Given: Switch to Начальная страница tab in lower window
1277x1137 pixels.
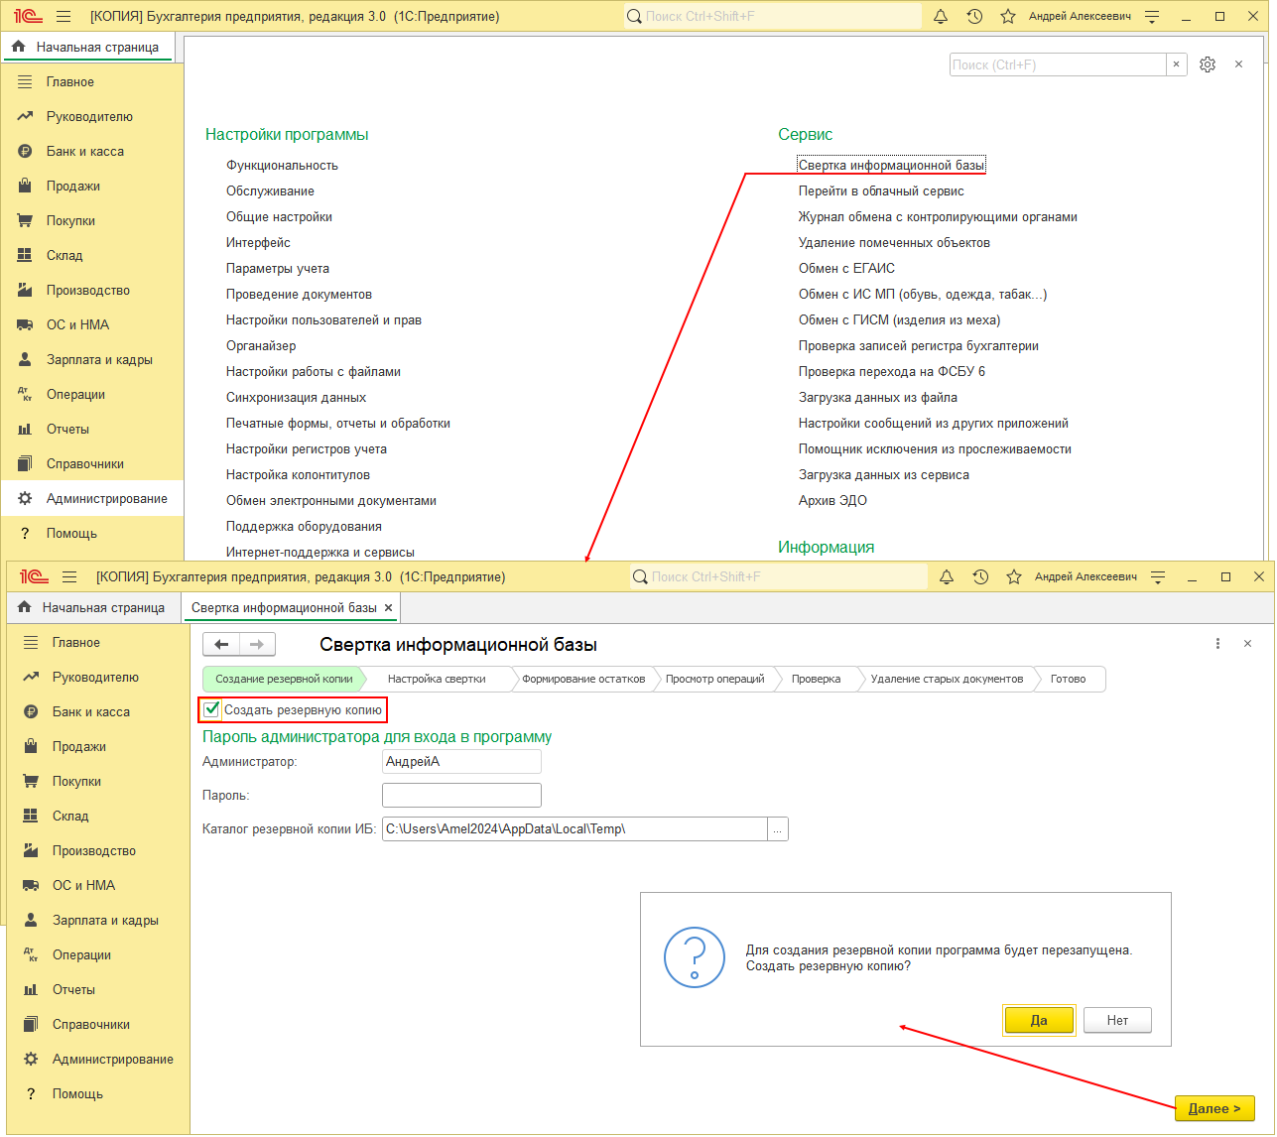Looking at the screenshot, I should pos(92,607).
